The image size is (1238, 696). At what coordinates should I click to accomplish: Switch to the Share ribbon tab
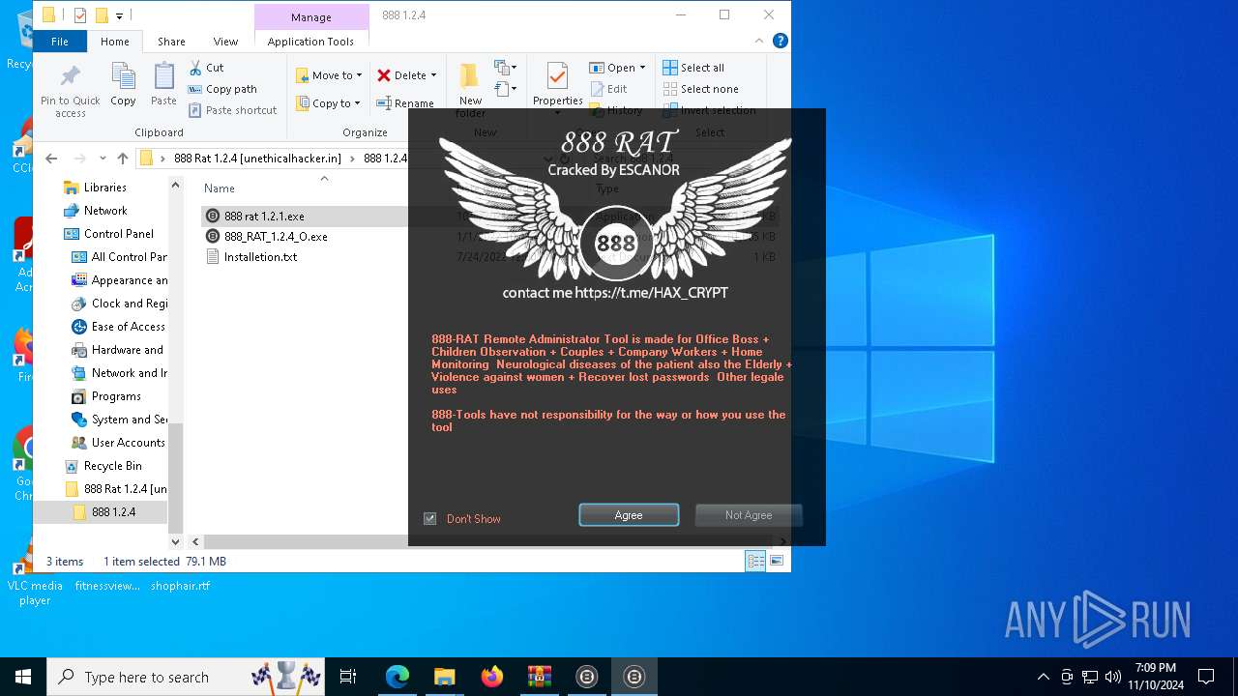coord(171,42)
